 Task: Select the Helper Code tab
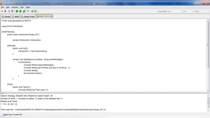27,17
